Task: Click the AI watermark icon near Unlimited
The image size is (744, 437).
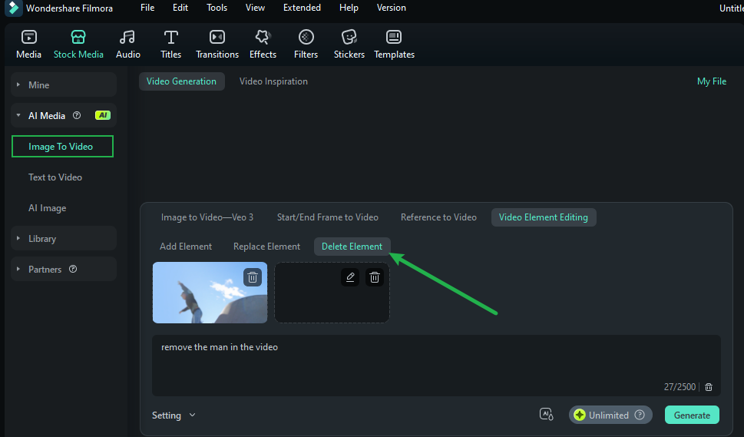Action: (546, 415)
